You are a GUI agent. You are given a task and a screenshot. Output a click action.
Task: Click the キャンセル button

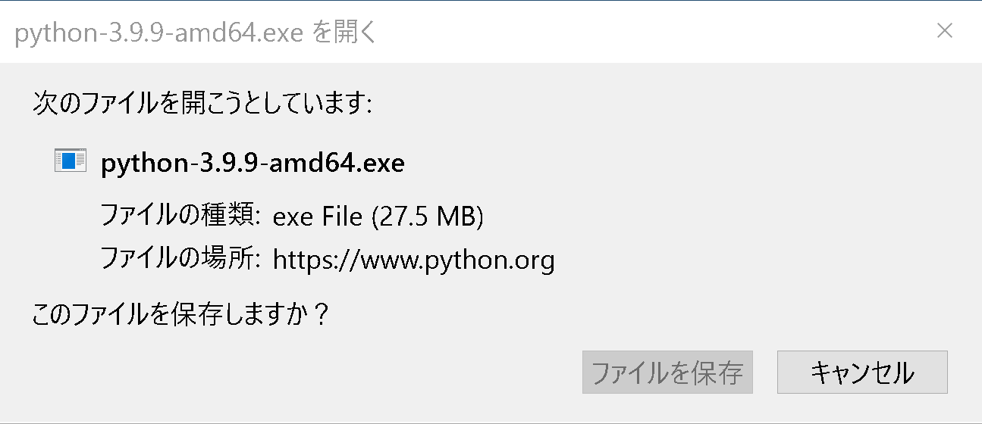[862, 372]
